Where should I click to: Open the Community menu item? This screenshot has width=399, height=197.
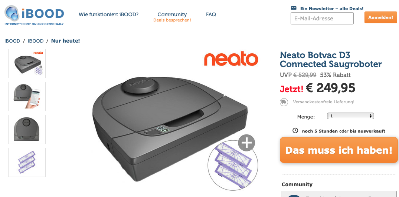pos(172,14)
